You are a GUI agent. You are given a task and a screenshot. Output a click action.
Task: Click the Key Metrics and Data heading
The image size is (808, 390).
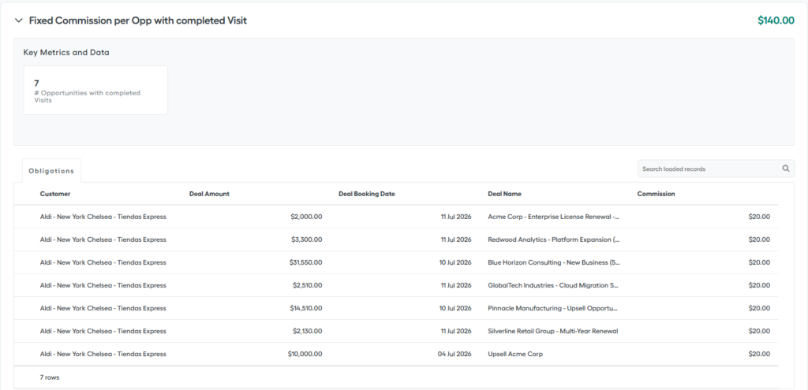[x=66, y=53]
